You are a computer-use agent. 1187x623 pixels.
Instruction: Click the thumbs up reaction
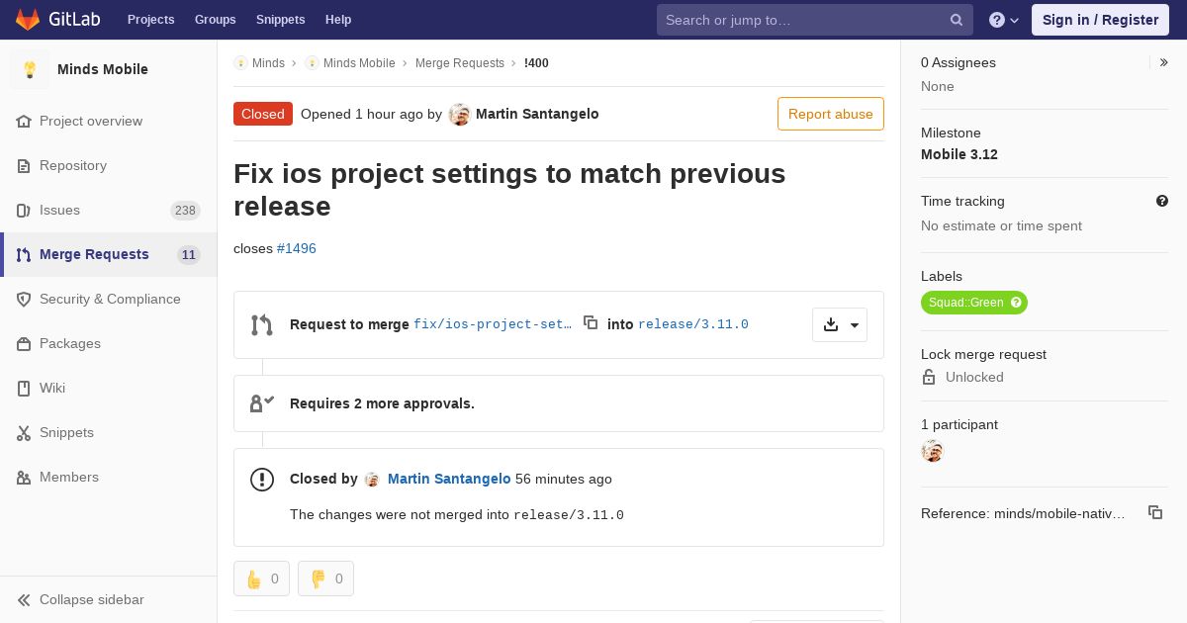[x=261, y=578]
